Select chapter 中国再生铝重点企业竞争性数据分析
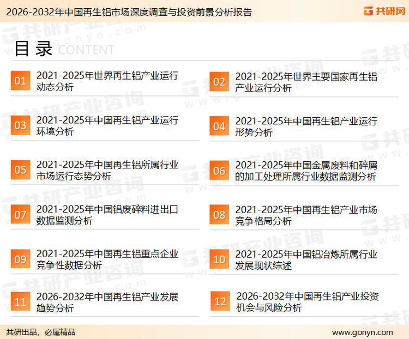The image size is (409, 339). [107, 259]
